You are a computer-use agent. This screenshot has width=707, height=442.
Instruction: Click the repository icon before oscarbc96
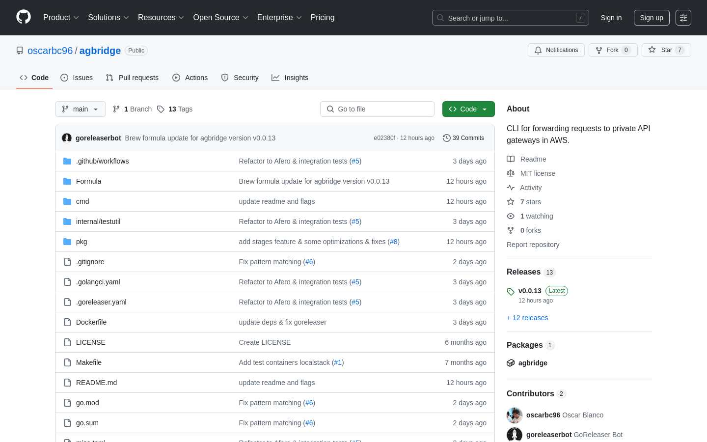pyautogui.click(x=20, y=51)
